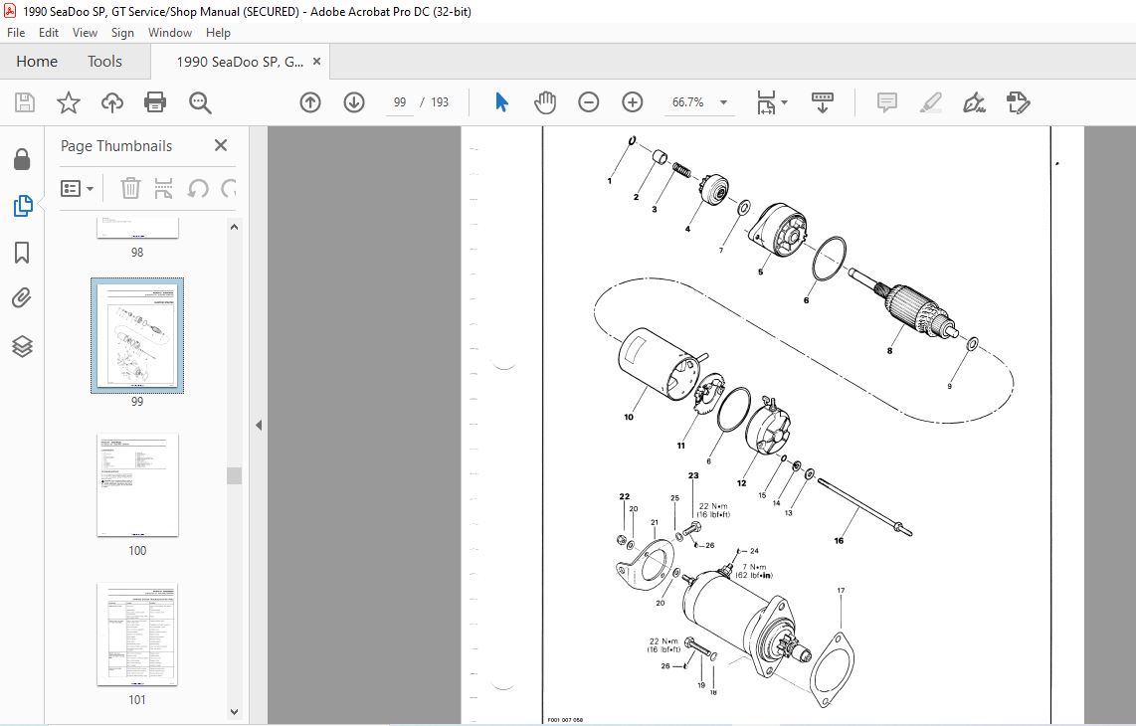The width and height of the screenshot is (1136, 726).
Task: Click the security lock sidebar icon
Action: (x=23, y=159)
